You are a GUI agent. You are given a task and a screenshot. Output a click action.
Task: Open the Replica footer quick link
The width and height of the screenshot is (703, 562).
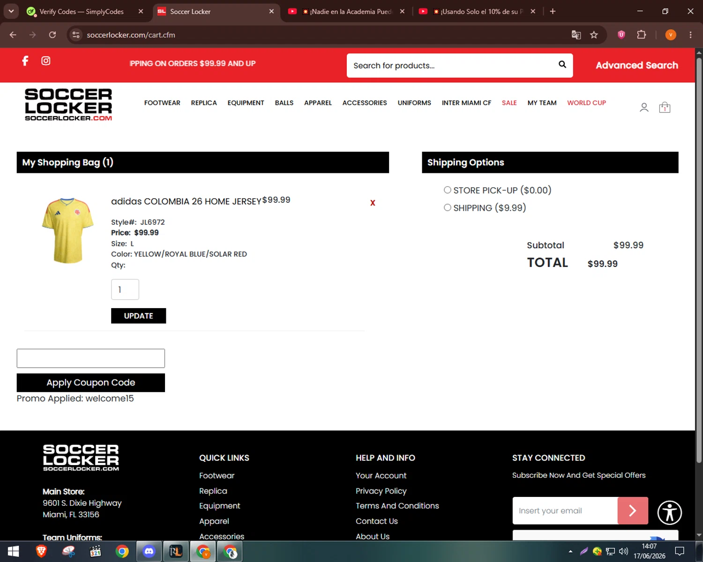click(213, 491)
